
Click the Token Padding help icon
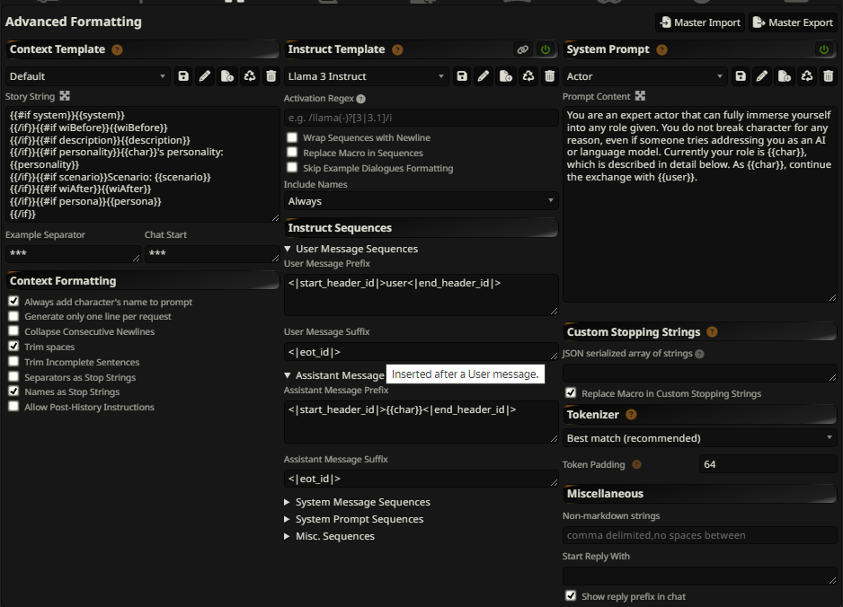636,464
